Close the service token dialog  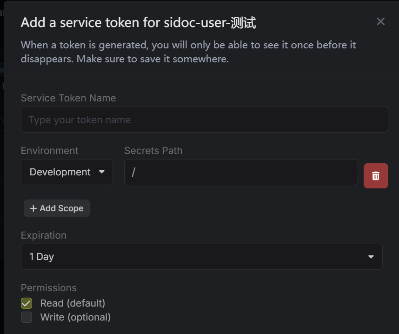click(x=380, y=21)
